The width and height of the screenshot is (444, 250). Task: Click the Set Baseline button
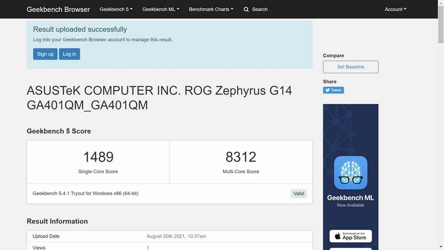click(351, 67)
